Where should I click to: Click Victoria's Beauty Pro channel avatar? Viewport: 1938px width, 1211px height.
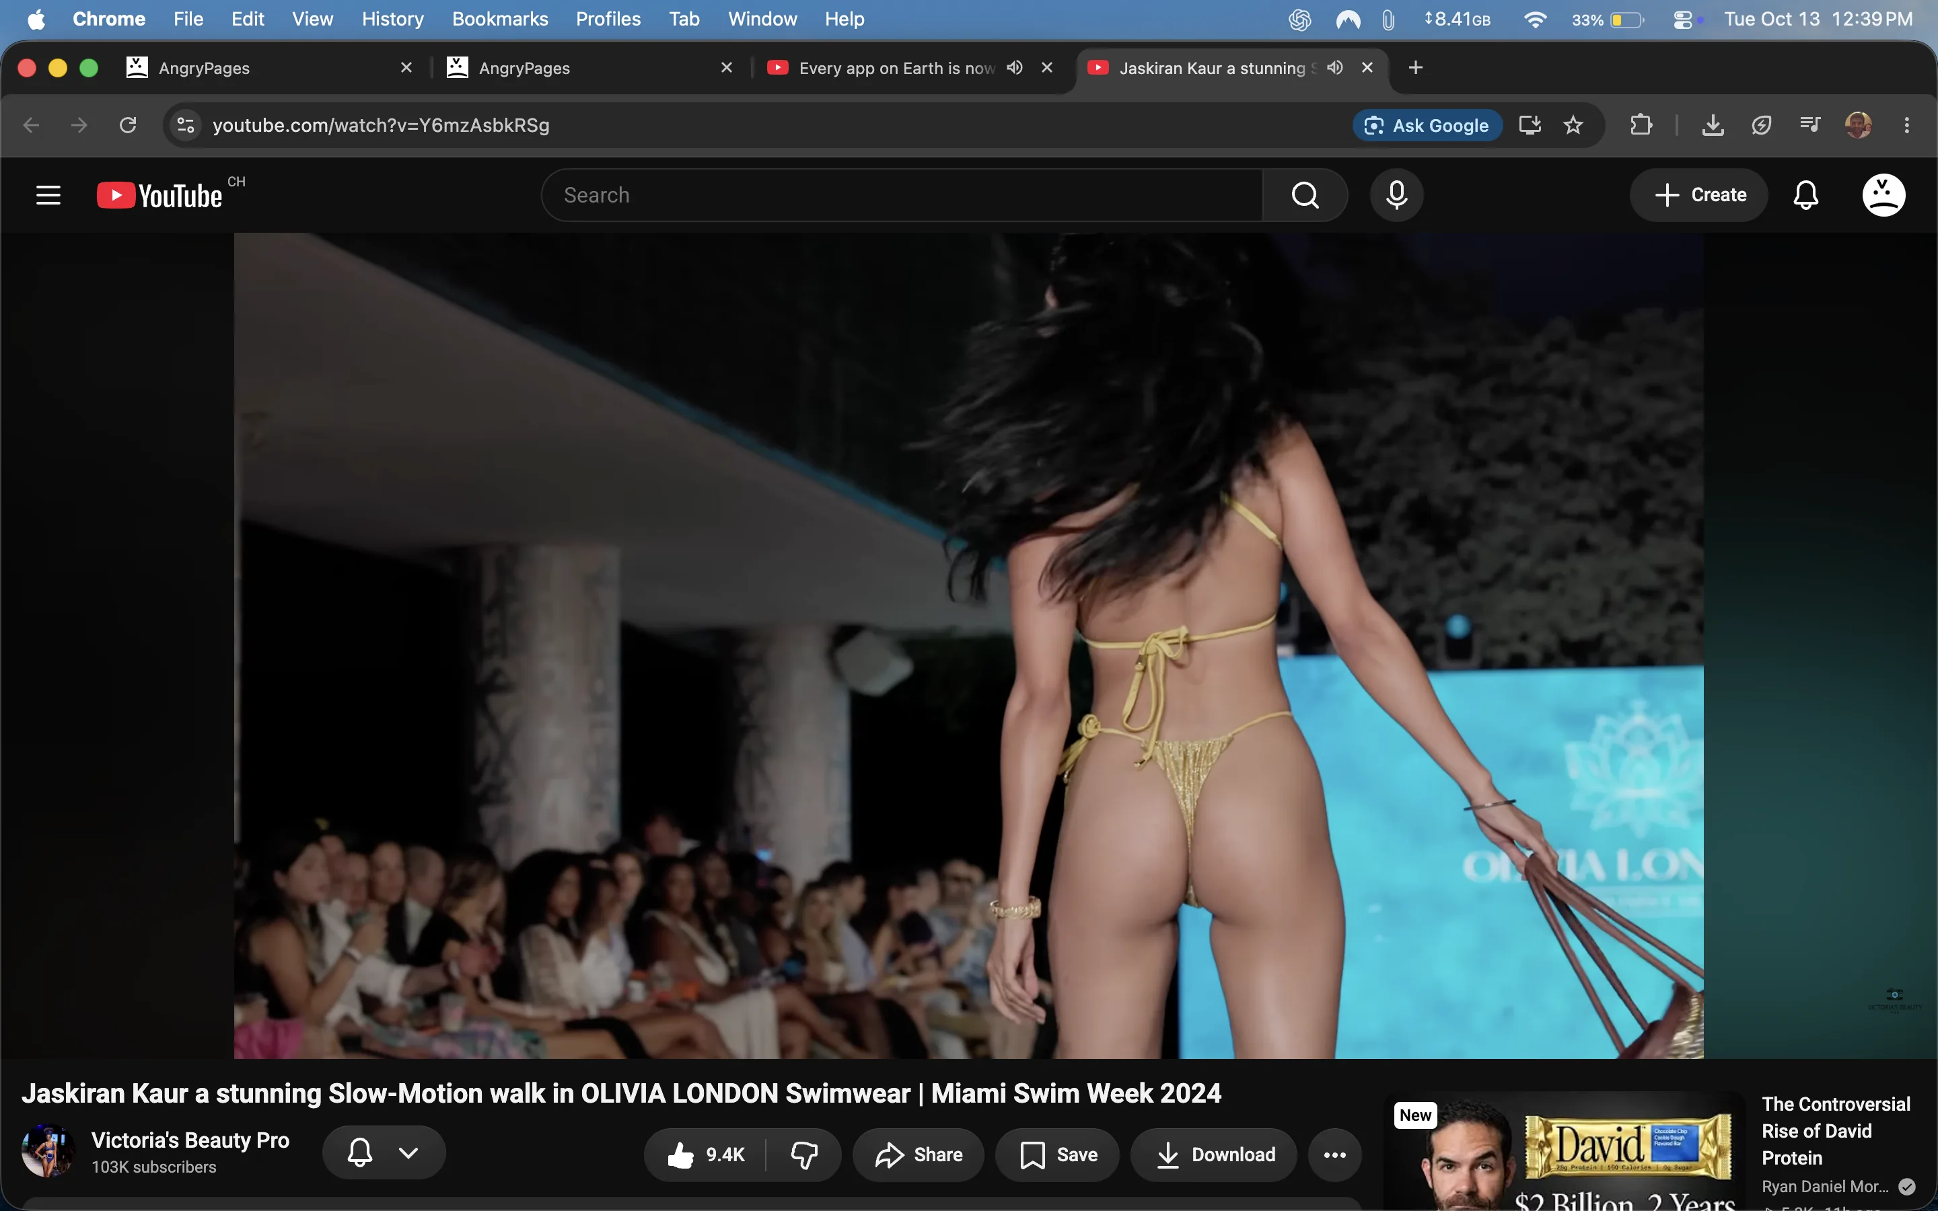[48, 1151]
